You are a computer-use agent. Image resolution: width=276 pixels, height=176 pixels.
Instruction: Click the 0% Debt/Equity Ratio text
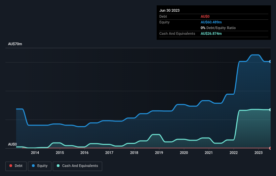pos(218,28)
